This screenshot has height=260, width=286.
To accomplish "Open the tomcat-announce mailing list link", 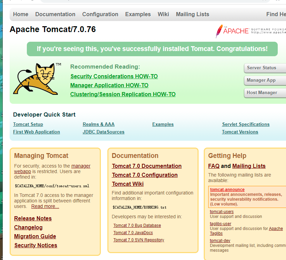I will (x=227, y=190).
